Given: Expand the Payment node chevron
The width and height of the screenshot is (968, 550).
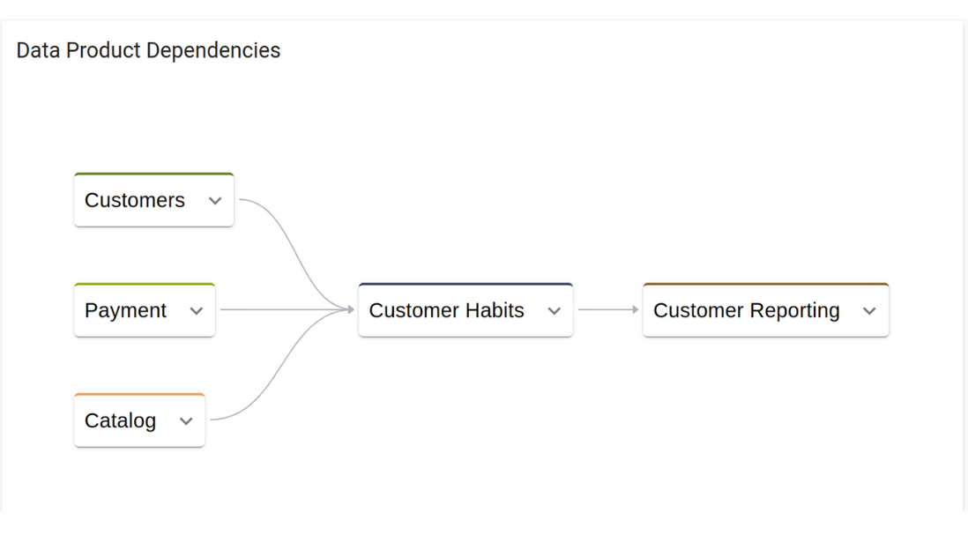Looking at the screenshot, I should (x=197, y=310).
